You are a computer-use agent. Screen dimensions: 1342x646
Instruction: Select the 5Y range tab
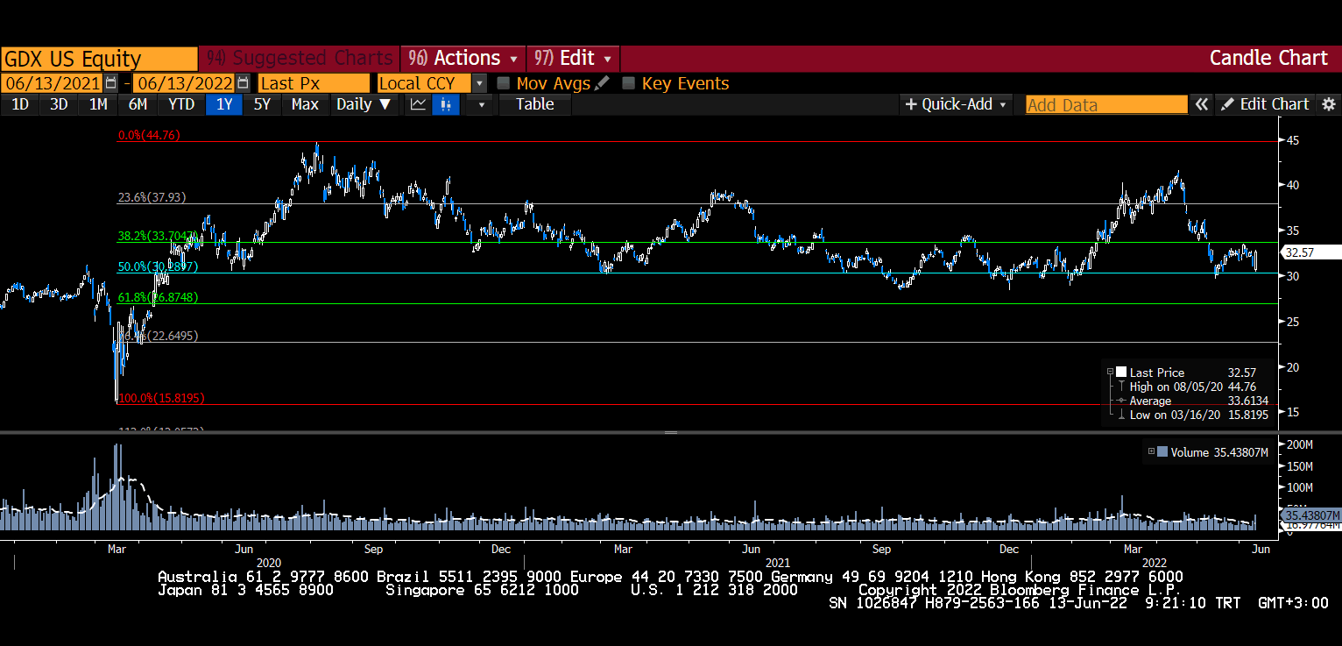(262, 104)
